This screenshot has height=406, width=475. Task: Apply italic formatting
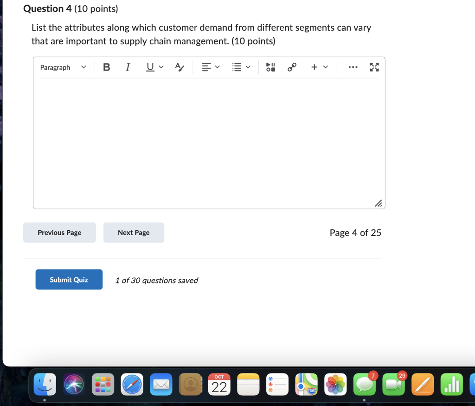tap(128, 67)
